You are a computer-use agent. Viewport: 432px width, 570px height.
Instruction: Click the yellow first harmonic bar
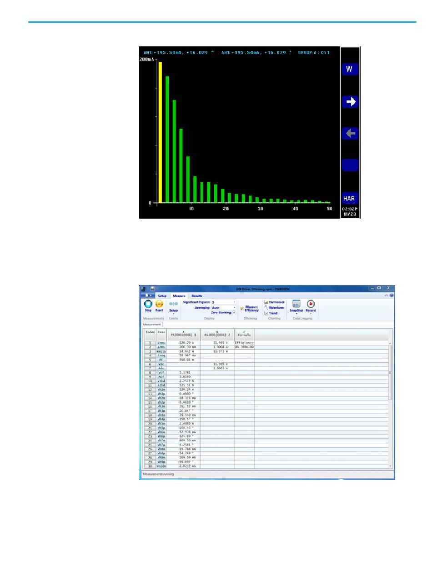tap(160, 132)
